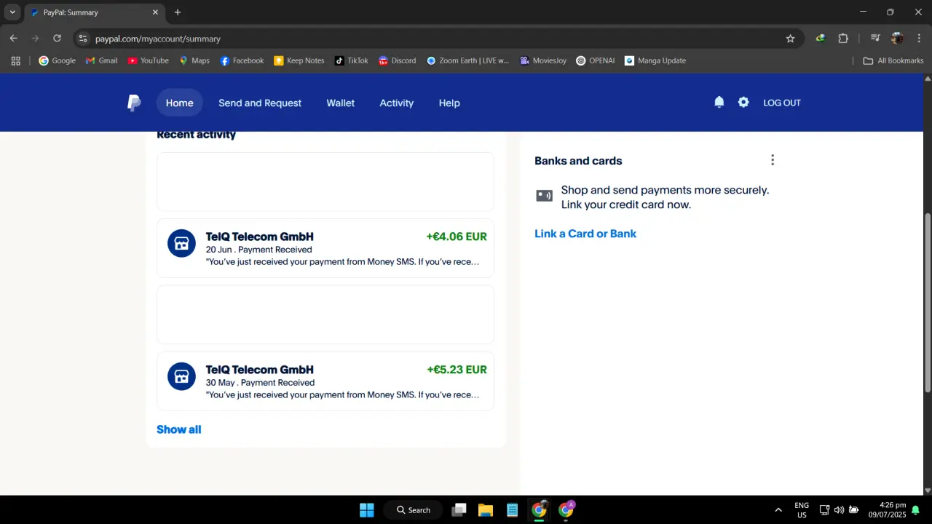Open the +€5.23 EUR TelQ Telecom transaction
Viewport: 932px width, 524px height.
(x=325, y=381)
